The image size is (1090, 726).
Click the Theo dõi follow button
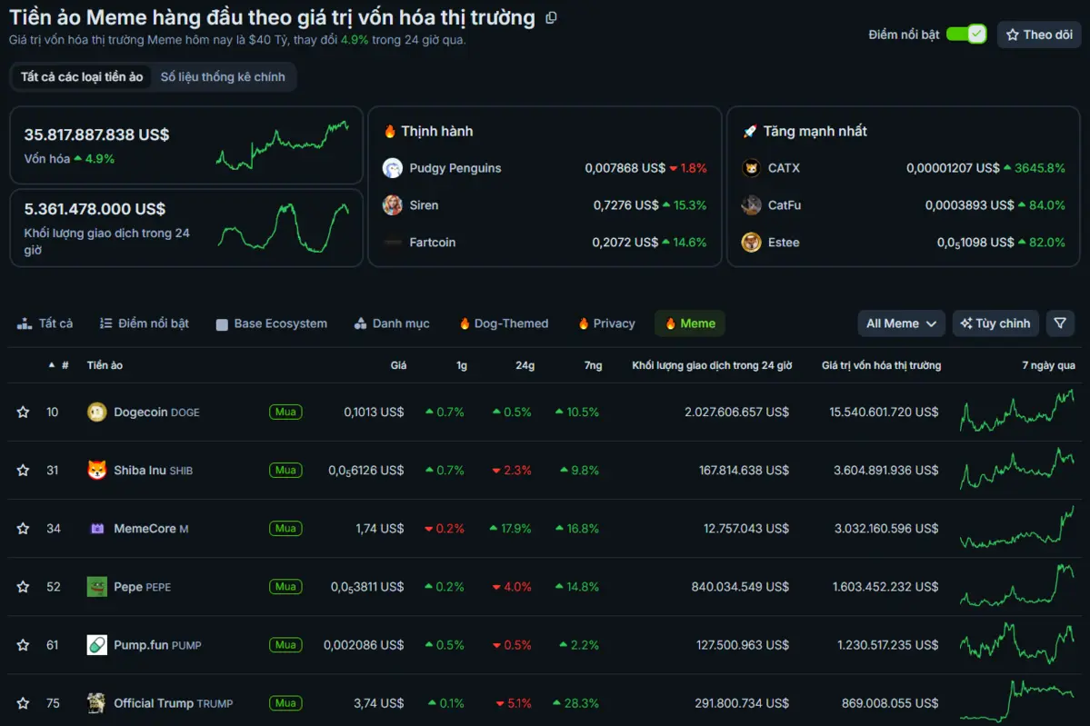pyautogui.click(x=1039, y=35)
